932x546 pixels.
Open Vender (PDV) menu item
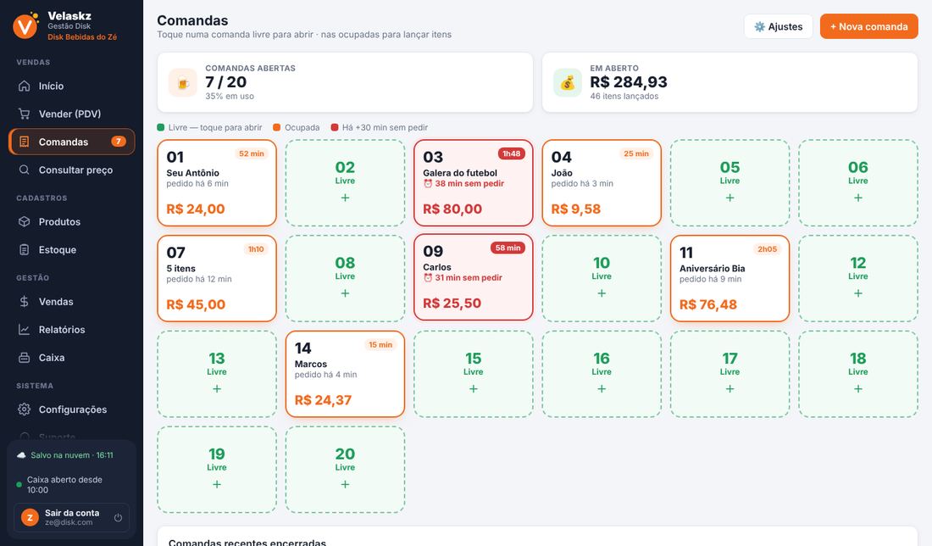pyautogui.click(x=72, y=114)
